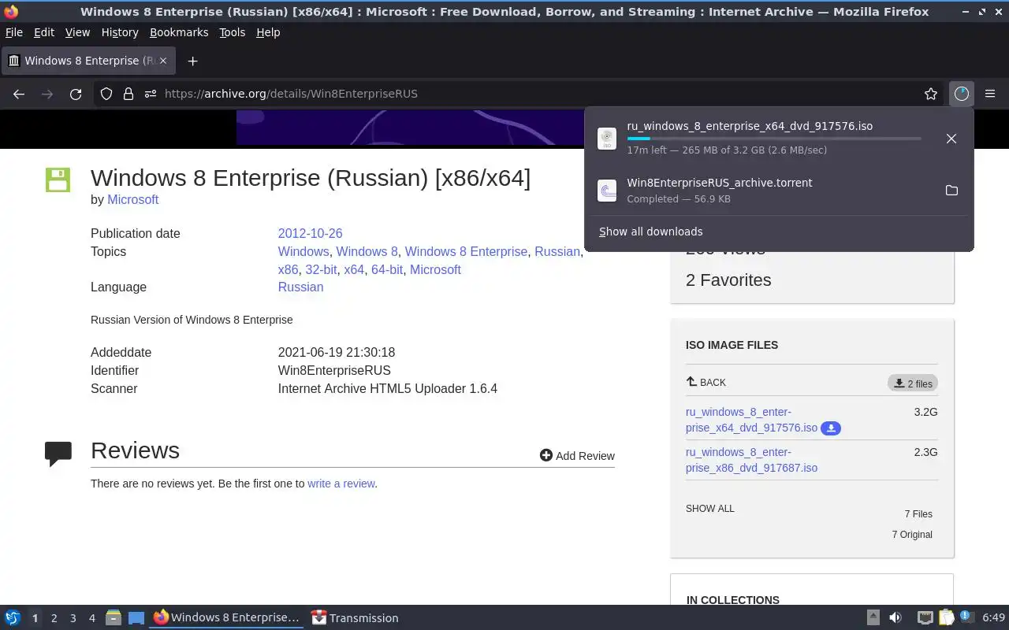1009x630 pixels.
Task: Click the blue download badge beside the x64 ISO
Action: [x=831, y=428]
